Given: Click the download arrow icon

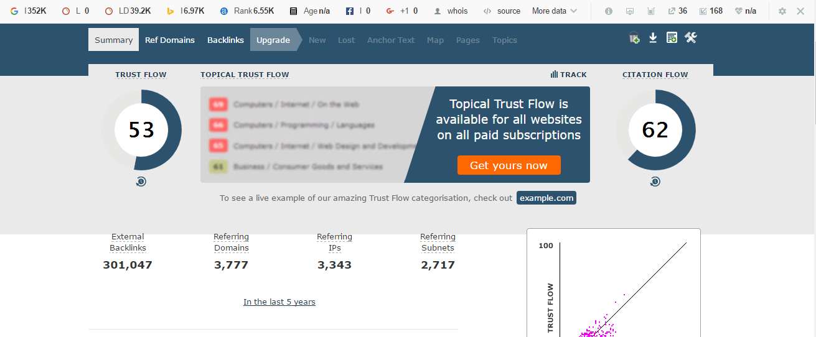Looking at the screenshot, I should click(x=653, y=38).
